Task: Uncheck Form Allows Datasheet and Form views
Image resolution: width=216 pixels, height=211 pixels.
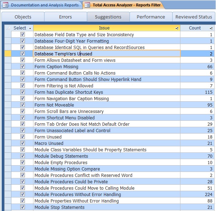Action: 22,60
